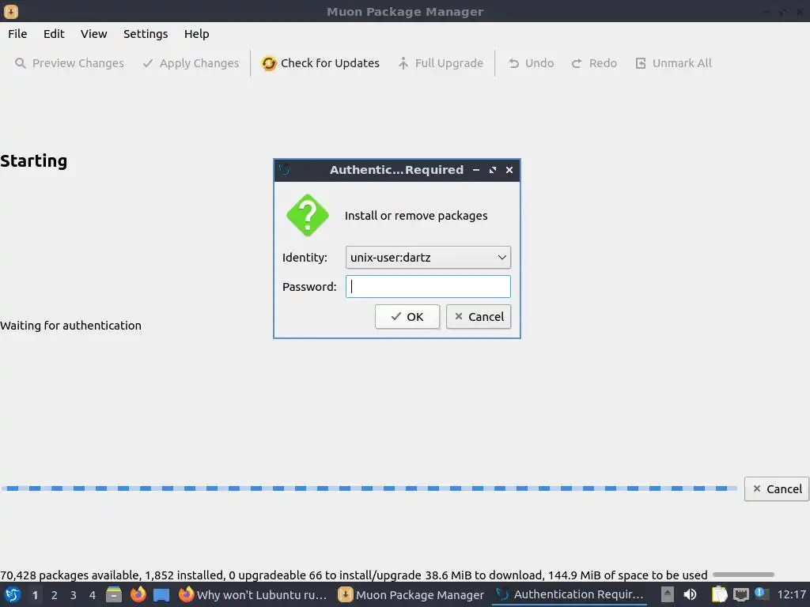The width and height of the screenshot is (810, 607).
Task: Click Unmark All toolbar button
Action: [673, 63]
